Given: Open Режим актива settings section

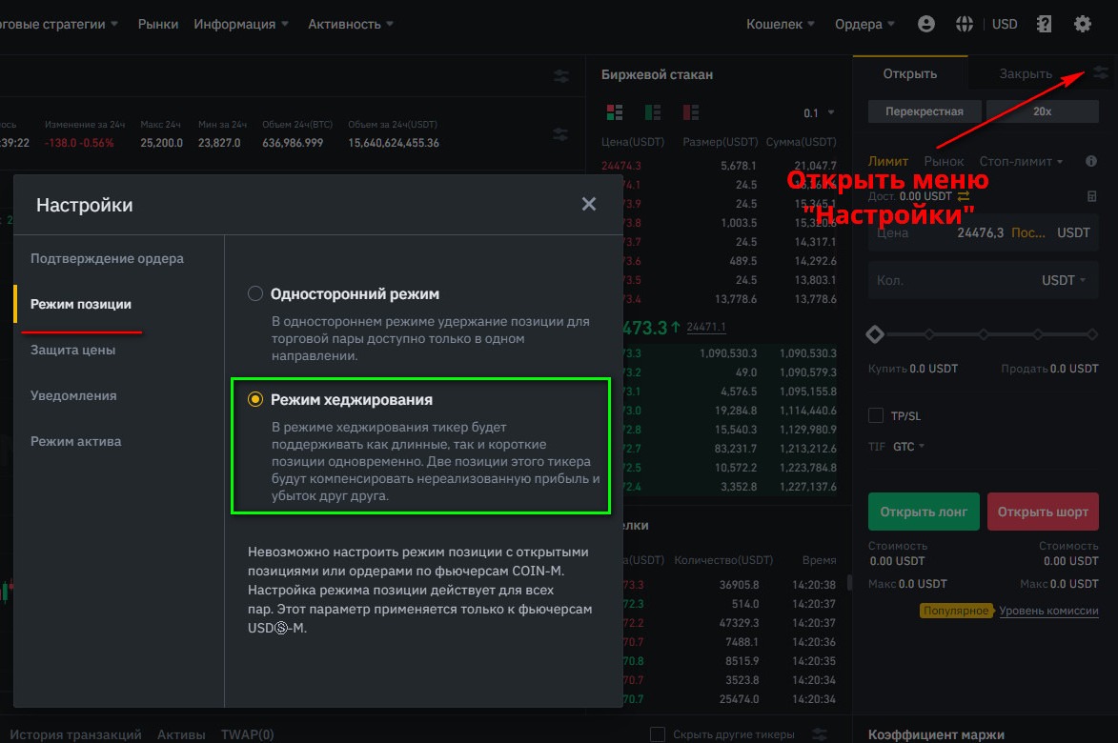Looking at the screenshot, I should (x=75, y=440).
